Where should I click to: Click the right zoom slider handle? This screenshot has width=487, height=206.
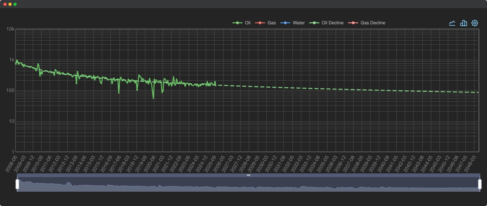pos(480,184)
